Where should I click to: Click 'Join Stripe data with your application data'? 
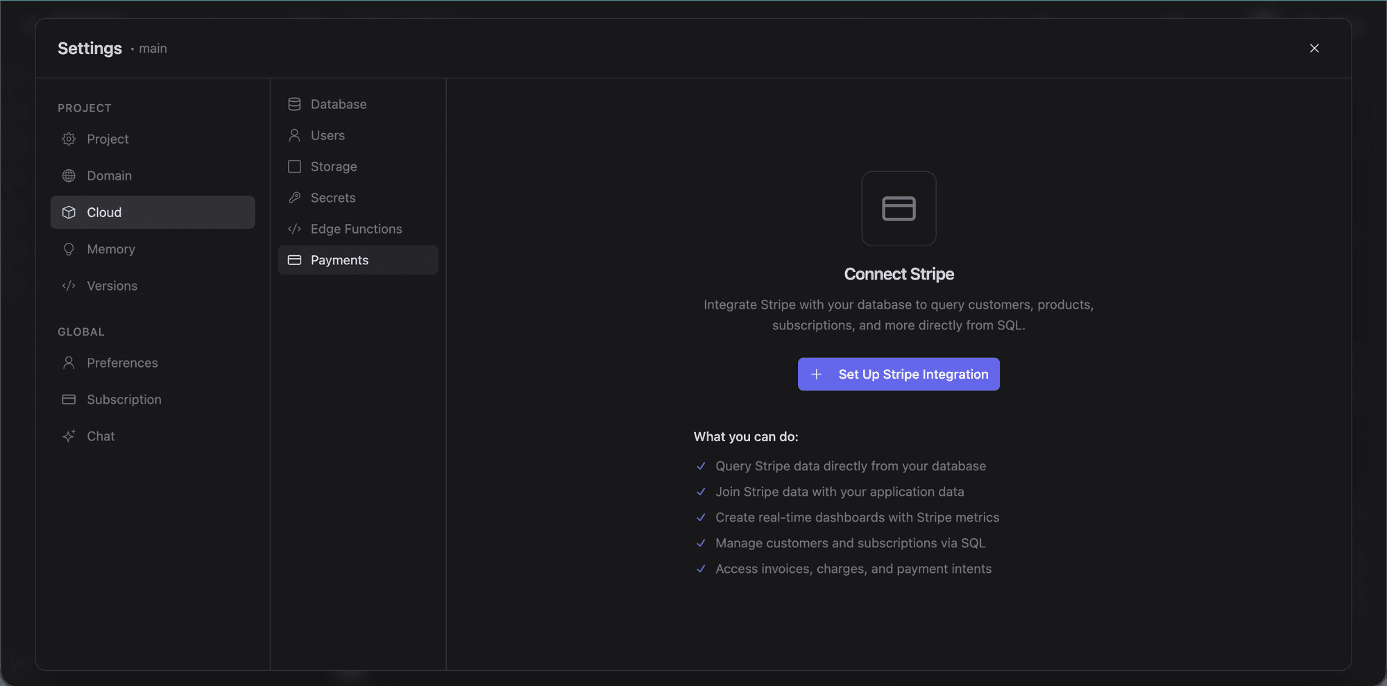coord(840,492)
